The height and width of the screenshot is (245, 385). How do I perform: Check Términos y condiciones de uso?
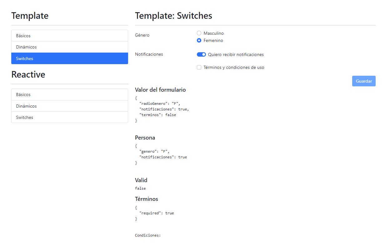tap(199, 67)
